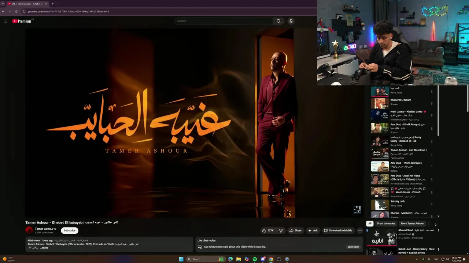Open options for Amr Diab Wahi Zekrayat
The image size is (469, 263).
432,167
